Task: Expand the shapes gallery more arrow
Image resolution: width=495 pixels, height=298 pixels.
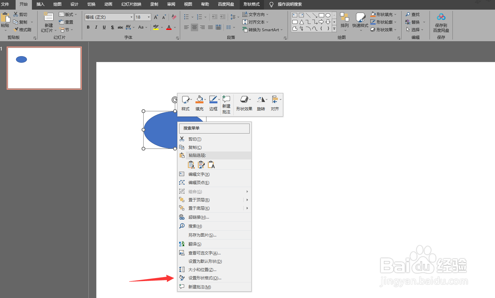Action: point(334,29)
